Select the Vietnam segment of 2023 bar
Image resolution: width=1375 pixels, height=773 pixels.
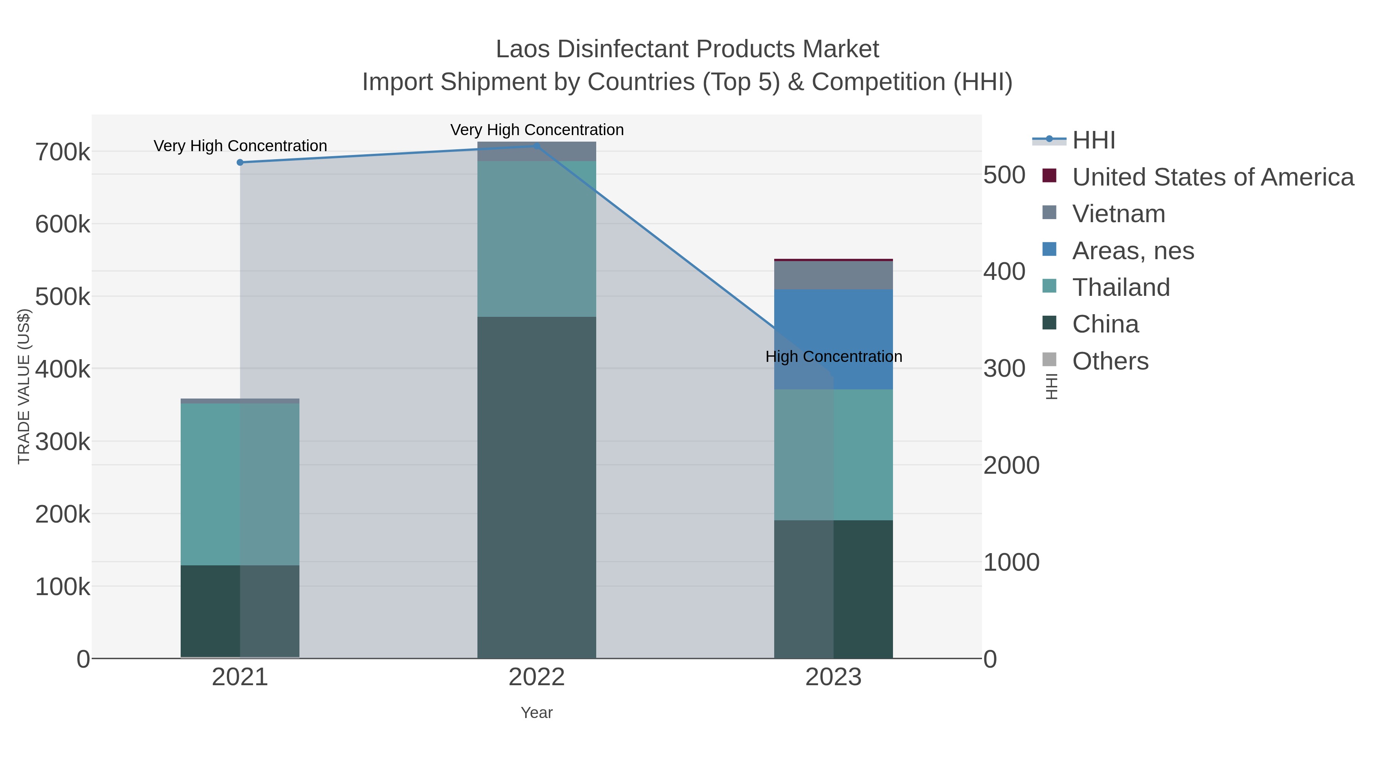pos(833,275)
